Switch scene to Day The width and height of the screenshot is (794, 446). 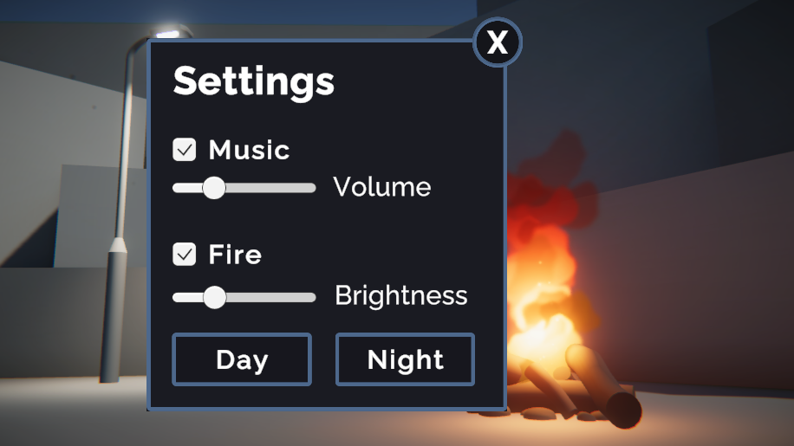coord(242,359)
